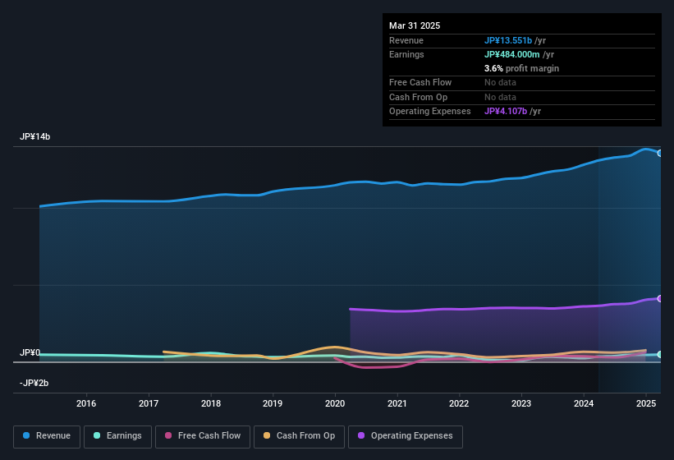Click the 3.6% profit margin text
Viewport: 674px width, 460px height.
[x=521, y=68]
